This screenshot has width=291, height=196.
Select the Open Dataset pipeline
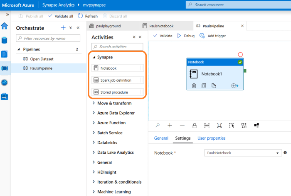click(x=41, y=59)
